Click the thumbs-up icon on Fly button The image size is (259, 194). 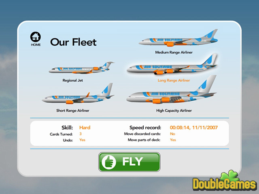coord(109,162)
